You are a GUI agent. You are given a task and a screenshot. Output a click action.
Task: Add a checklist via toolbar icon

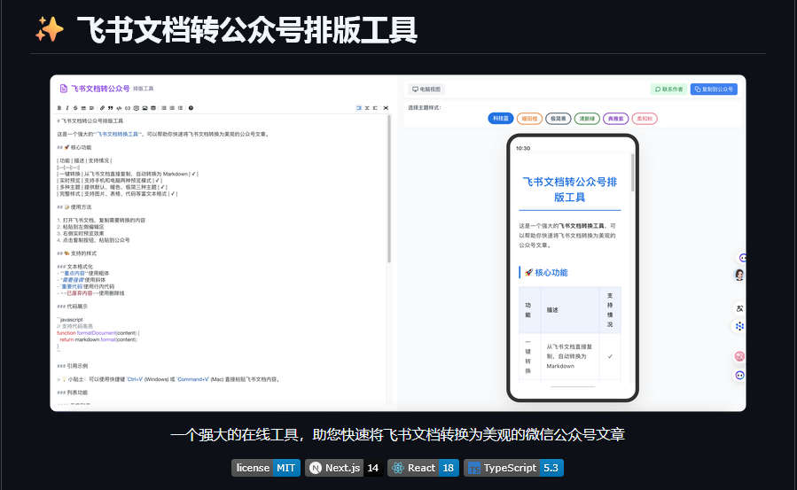tap(181, 108)
